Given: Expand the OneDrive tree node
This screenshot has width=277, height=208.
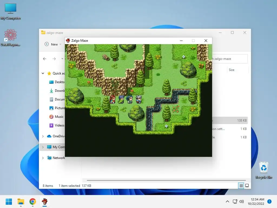Looking at the screenshot, I should click(43, 136).
